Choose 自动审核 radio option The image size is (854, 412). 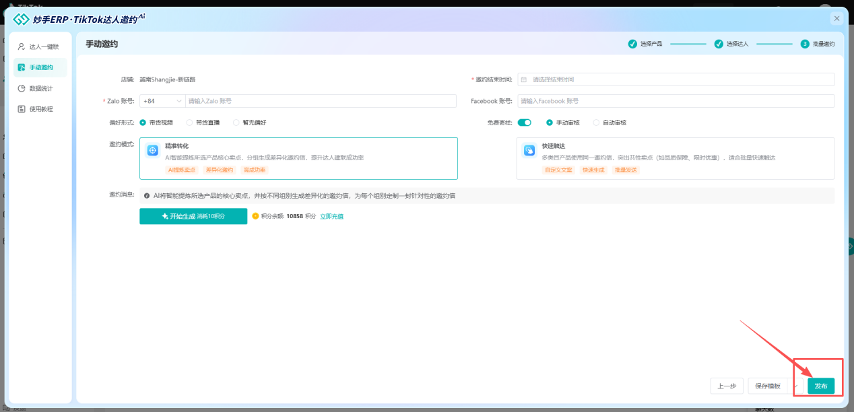(x=596, y=123)
